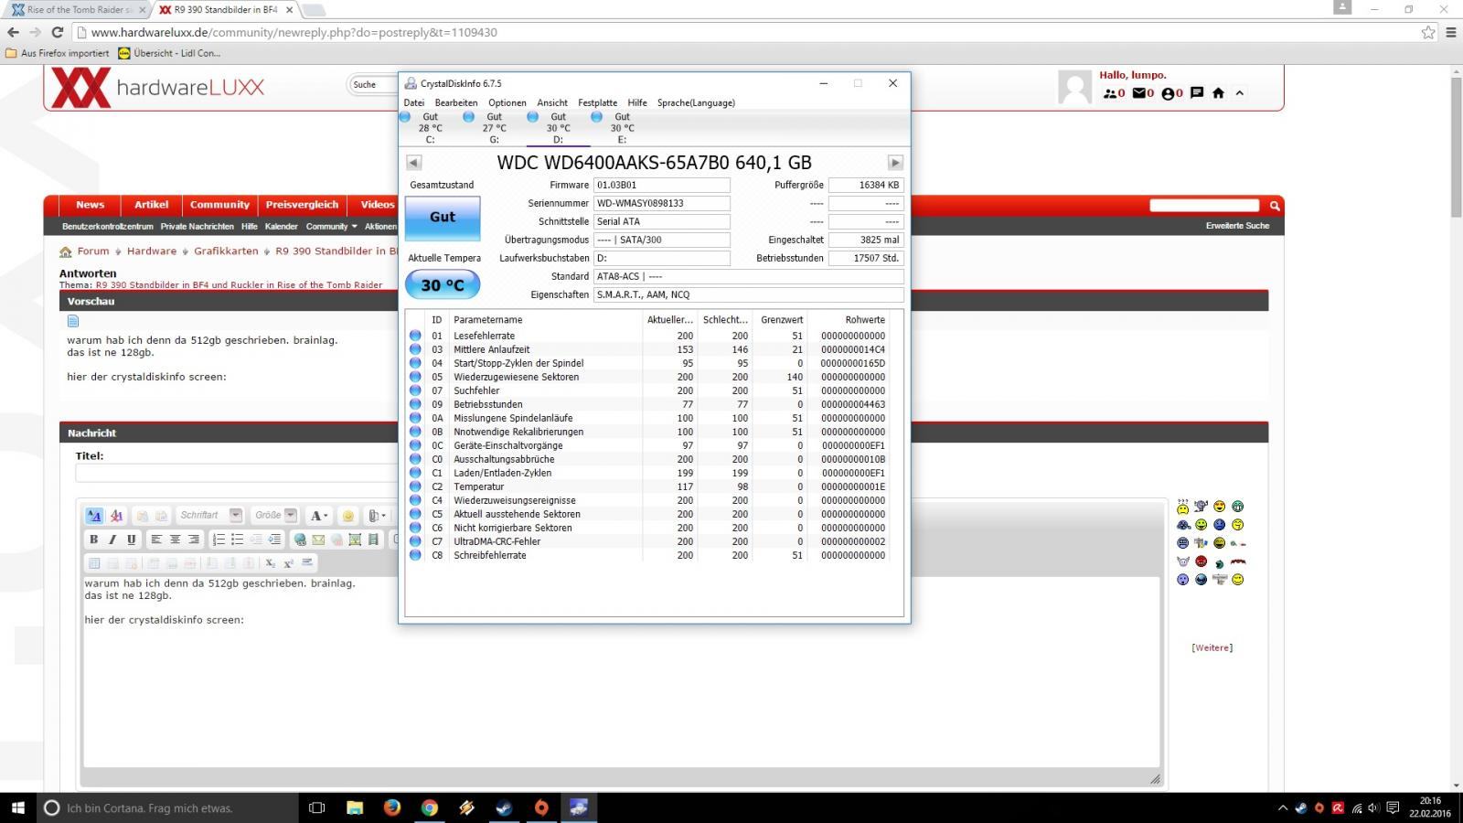Insert a hyperlink with globe icon
The image size is (1463, 823).
coord(300,540)
